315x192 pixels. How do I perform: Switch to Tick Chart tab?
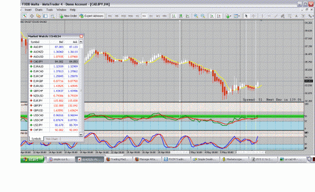(x=51, y=139)
